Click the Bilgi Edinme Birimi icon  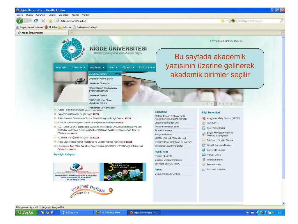(204, 128)
